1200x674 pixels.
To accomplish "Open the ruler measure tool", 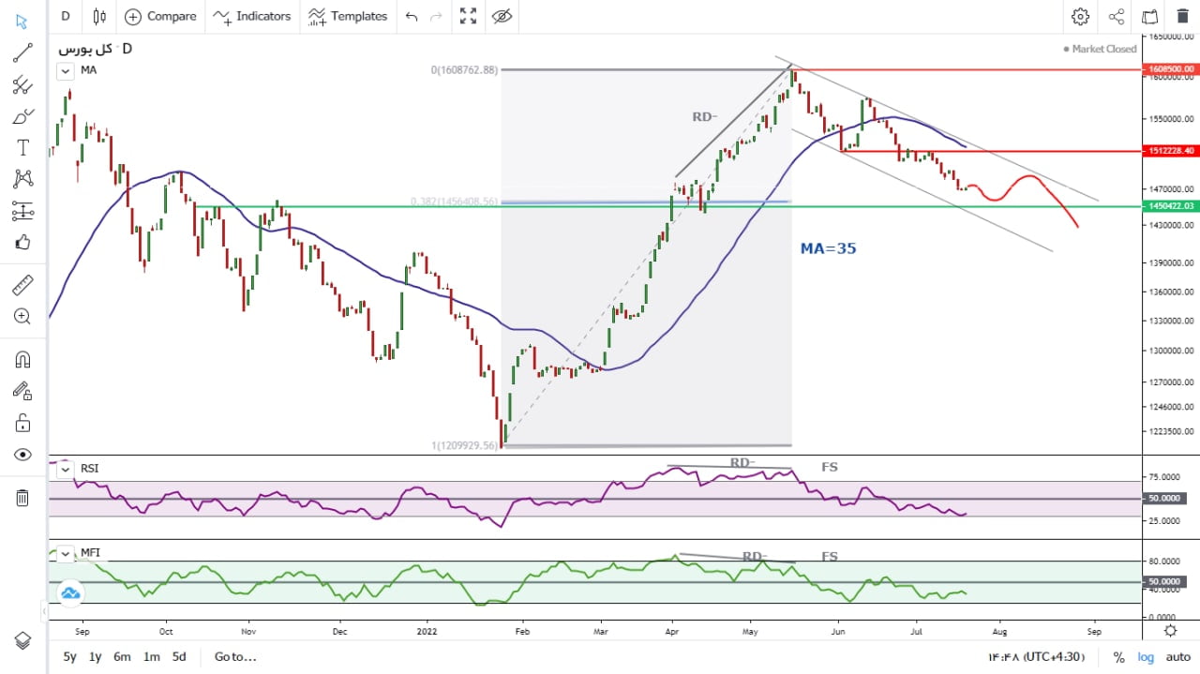I will click(x=22, y=285).
